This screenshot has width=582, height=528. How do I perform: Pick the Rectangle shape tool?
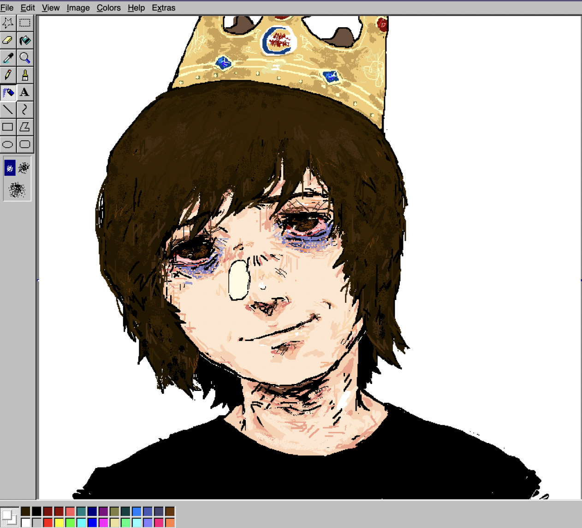(8, 127)
